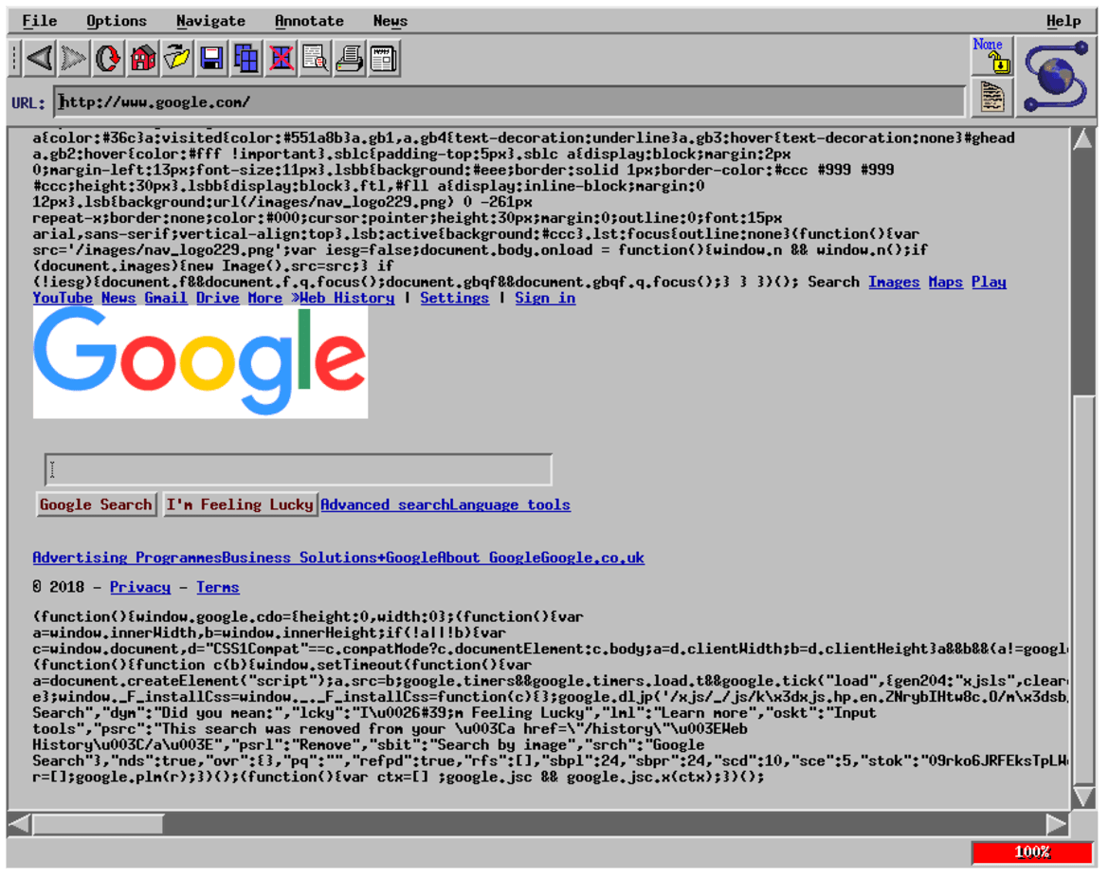Open the Annotate menu

[309, 21]
